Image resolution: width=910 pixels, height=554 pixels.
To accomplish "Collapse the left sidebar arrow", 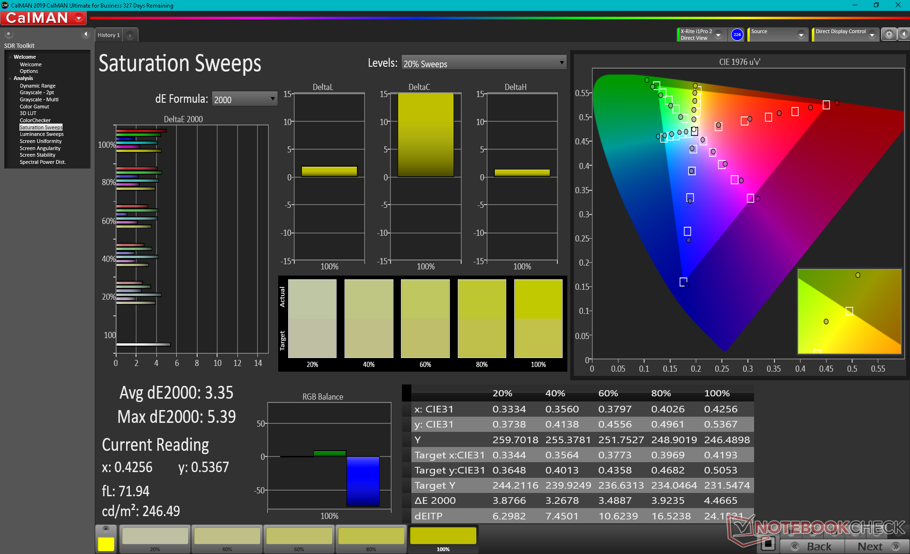I will click(86, 34).
